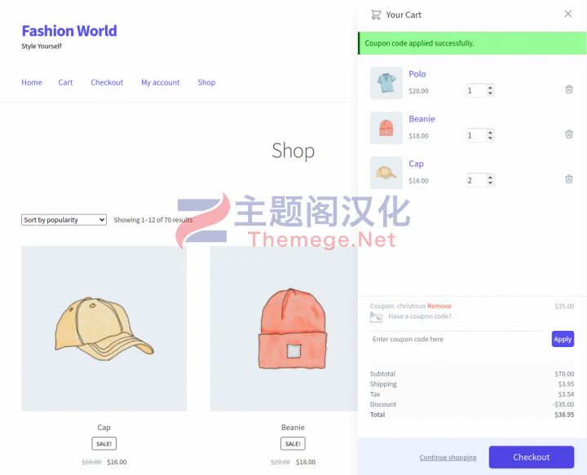The width and height of the screenshot is (587, 475).
Task: Increase the Cap quantity with up arrow
Action: pyautogui.click(x=490, y=178)
